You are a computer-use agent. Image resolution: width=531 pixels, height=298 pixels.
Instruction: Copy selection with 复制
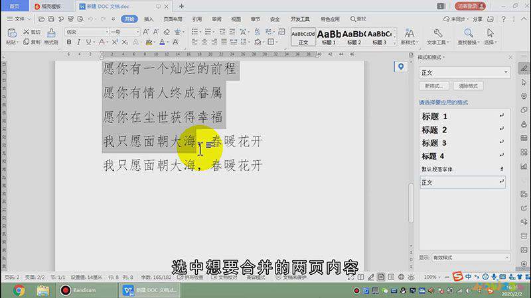(x=31, y=42)
